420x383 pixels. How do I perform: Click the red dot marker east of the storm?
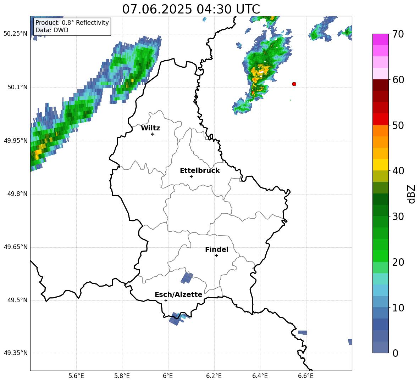[x=294, y=84]
